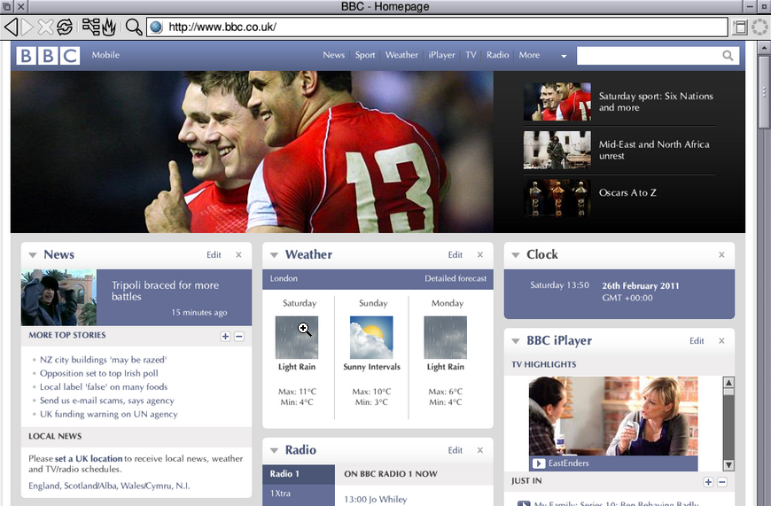This screenshot has width=771, height=506.
Task: Open Detailed forecast link
Action: click(x=456, y=278)
